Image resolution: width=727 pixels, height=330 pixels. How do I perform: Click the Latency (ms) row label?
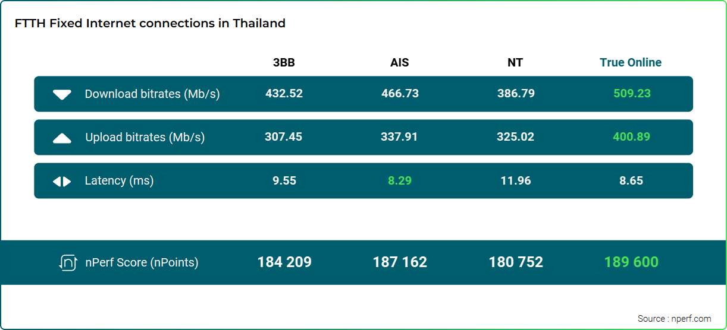[119, 181]
